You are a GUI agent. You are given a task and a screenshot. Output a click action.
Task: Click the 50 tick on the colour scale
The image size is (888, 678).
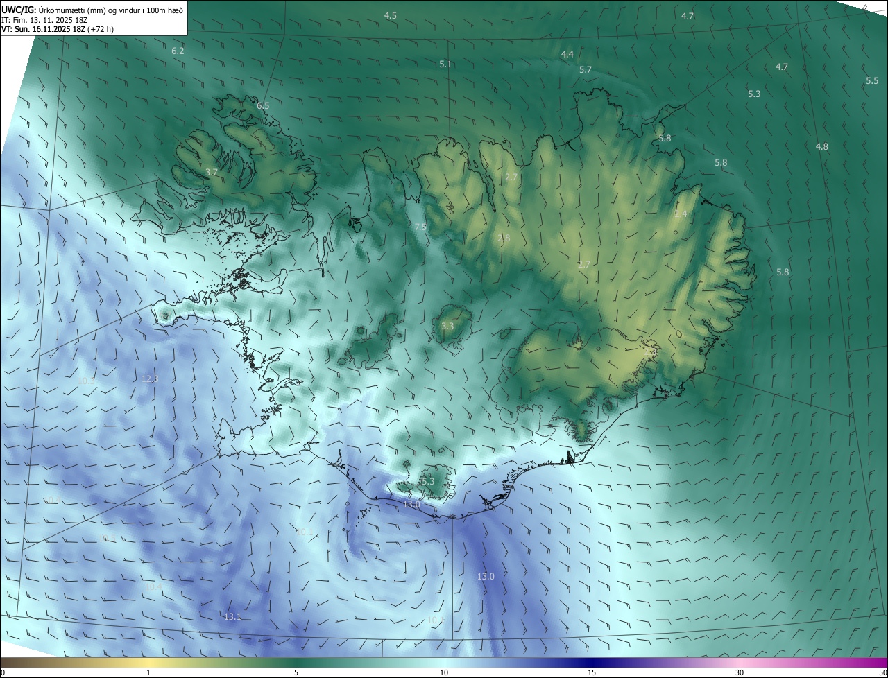882,672
